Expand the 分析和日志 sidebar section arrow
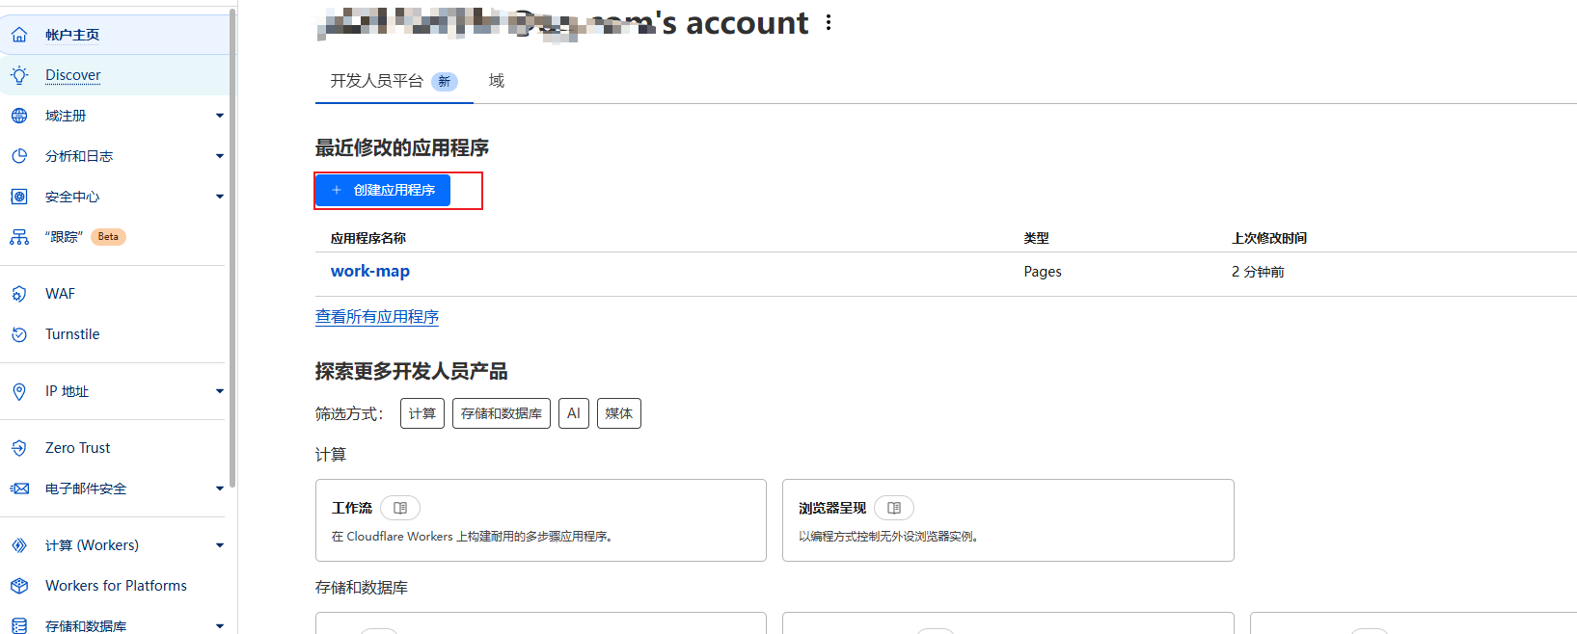Image resolution: width=1577 pixels, height=634 pixels. tap(220, 156)
